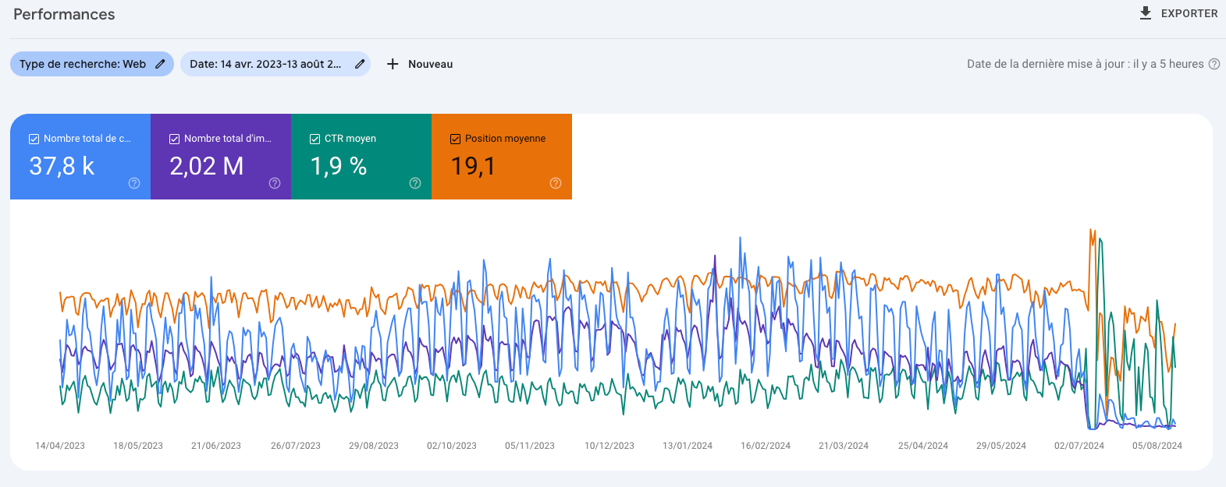Toggle the Position moyenne checkbox

pyautogui.click(x=455, y=139)
